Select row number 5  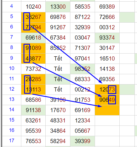coord(11,17)
